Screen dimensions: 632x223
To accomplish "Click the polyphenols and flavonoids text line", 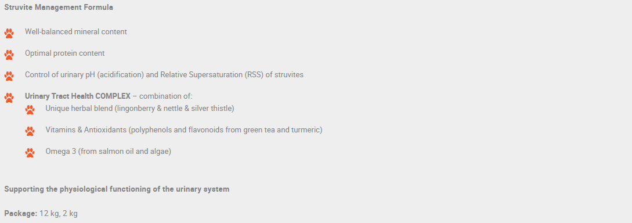I will tap(184, 130).
